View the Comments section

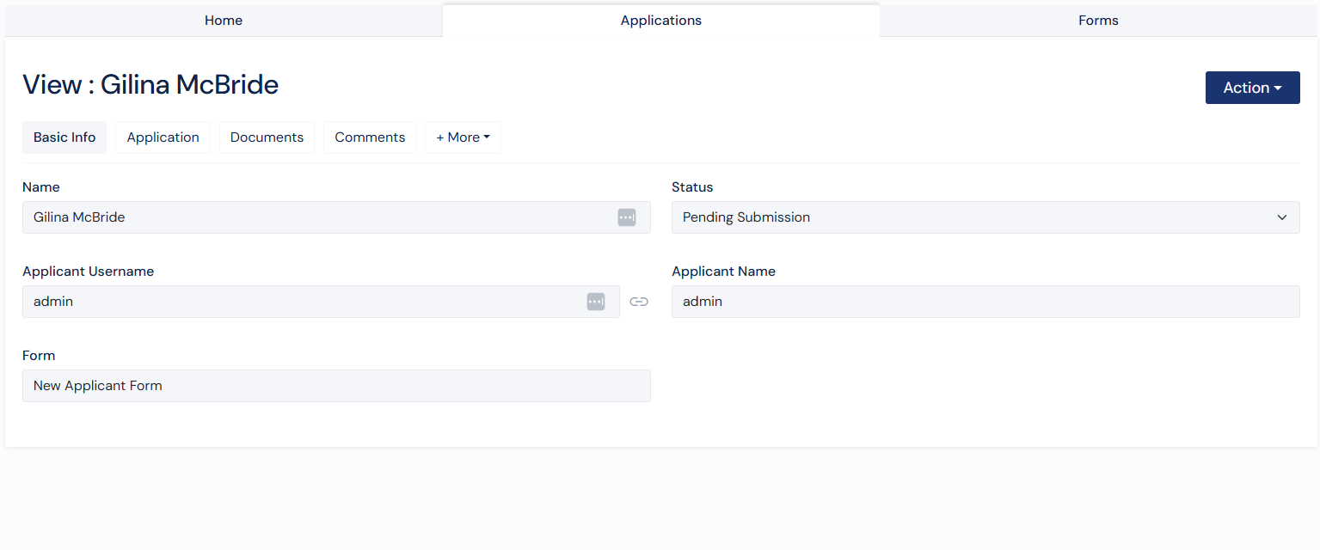(x=369, y=137)
